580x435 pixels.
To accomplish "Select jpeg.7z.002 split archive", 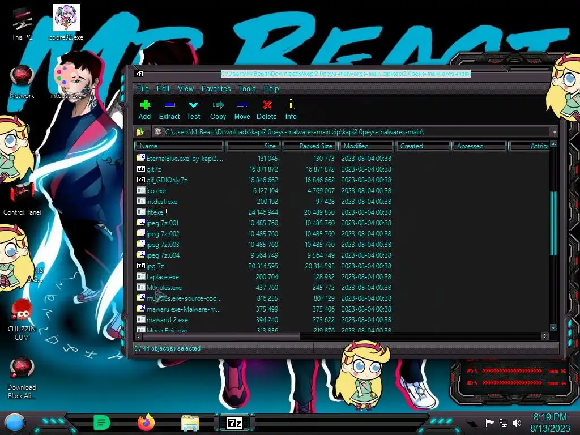I will [264, 233].
